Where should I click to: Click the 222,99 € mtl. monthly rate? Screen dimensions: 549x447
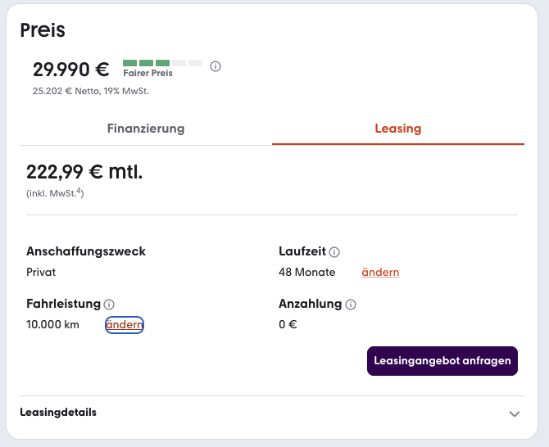tap(84, 172)
